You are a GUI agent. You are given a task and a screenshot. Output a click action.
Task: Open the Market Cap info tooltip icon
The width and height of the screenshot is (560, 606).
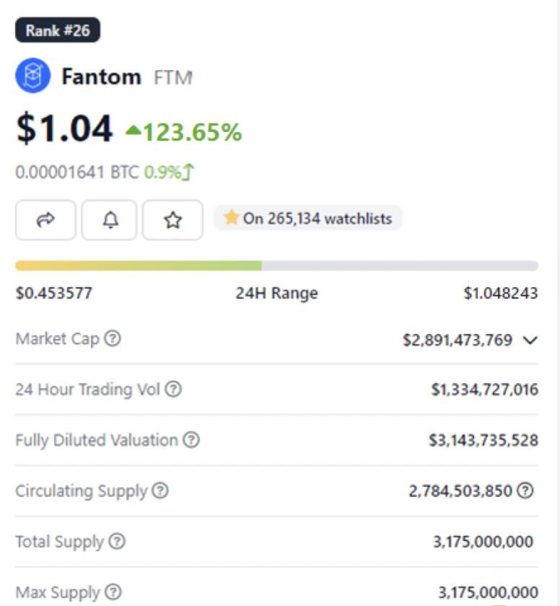click(x=113, y=338)
